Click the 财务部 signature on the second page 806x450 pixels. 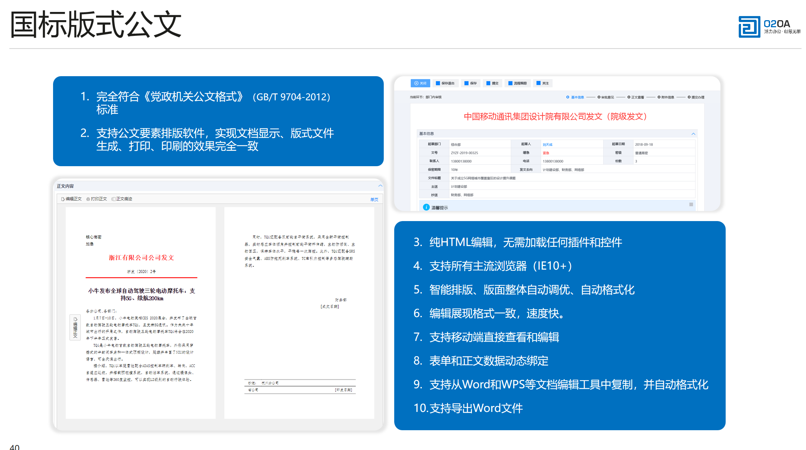[340, 300]
